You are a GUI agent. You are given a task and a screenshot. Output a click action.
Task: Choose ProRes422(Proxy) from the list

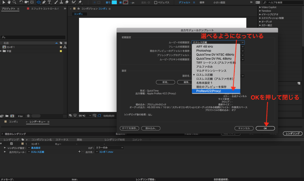point(216,91)
